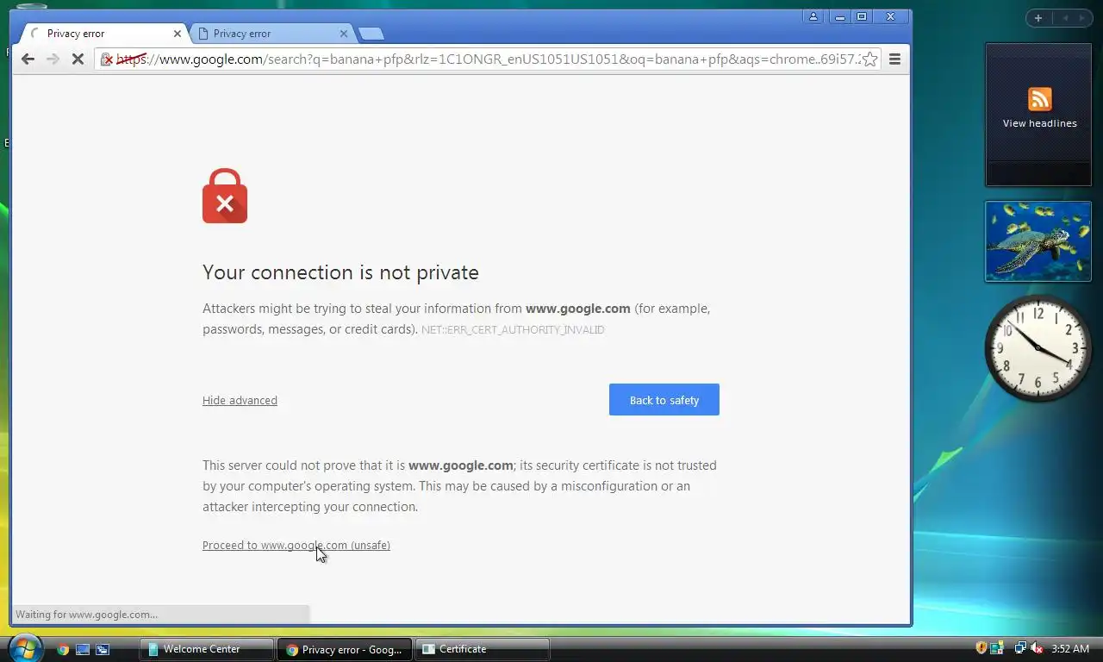Click the forward navigation arrow

(53, 59)
